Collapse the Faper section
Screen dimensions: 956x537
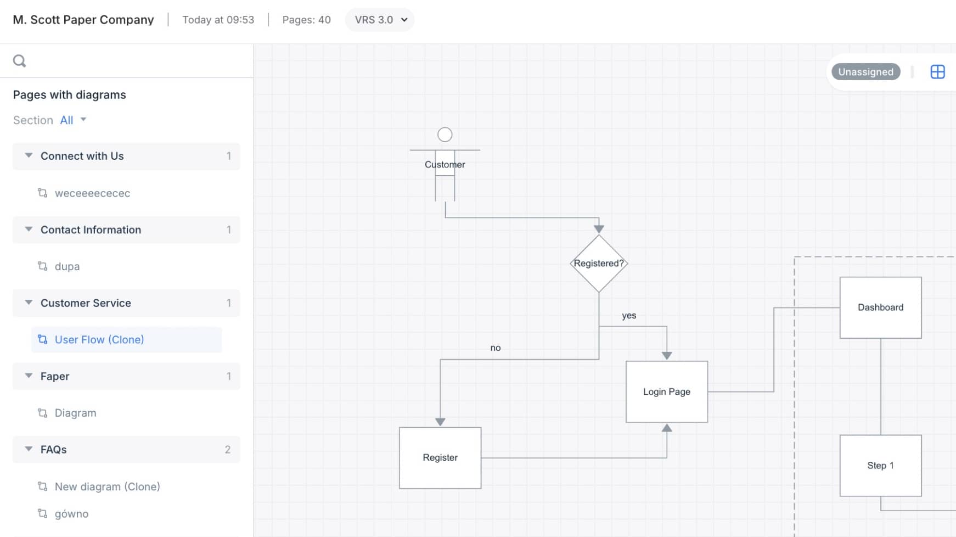[29, 376]
